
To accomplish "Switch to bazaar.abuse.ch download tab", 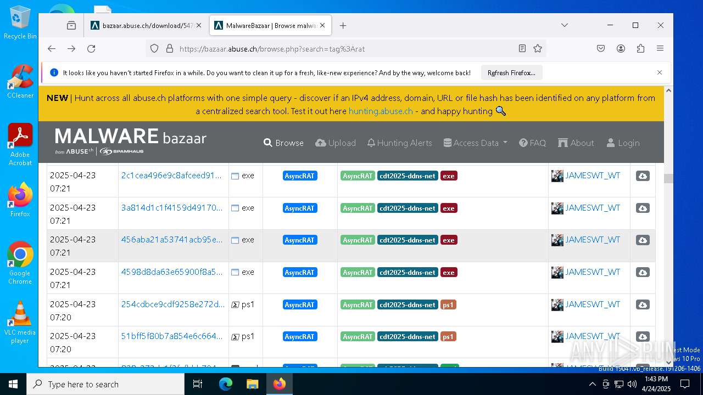I will click(x=146, y=25).
